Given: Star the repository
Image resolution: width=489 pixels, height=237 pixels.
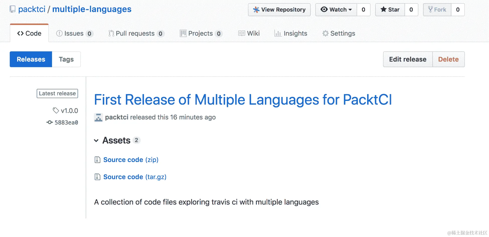Looking at the screenshot, I should (390, 10).
